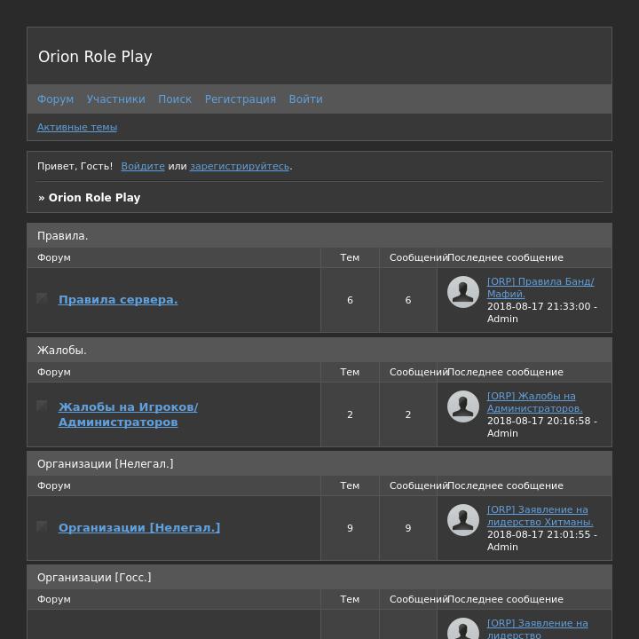Click the status icon next to Жалобы на Игроков/Администраторов
Screen dimensions: 639x639
[42, 406]
